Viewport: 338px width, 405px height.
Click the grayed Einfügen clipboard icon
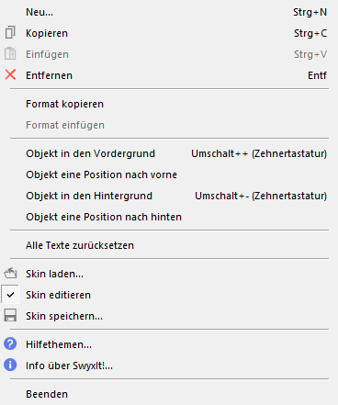click(10, 53)
